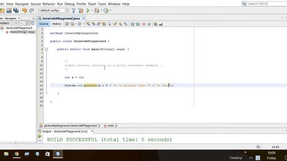Open the Profile menu
287x161 pixels.
tap(81, 4)
